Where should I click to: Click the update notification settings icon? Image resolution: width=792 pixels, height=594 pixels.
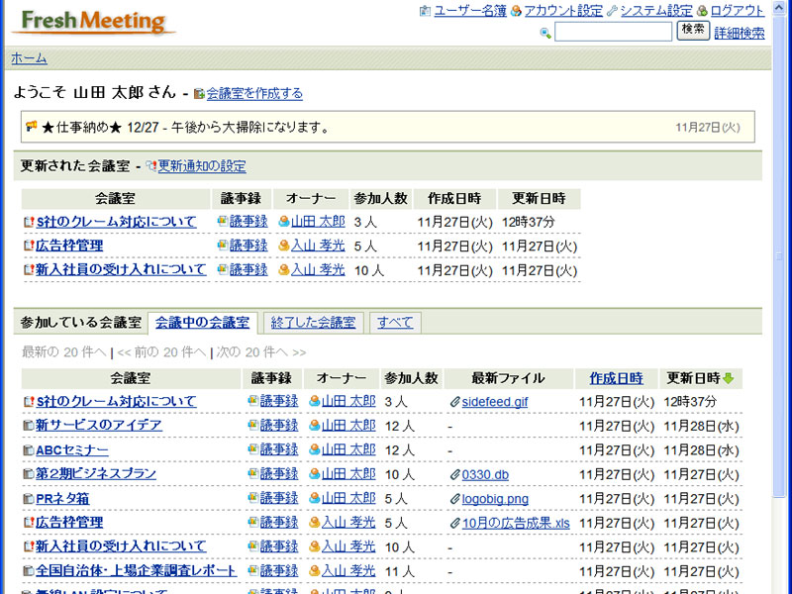(151, 166)
